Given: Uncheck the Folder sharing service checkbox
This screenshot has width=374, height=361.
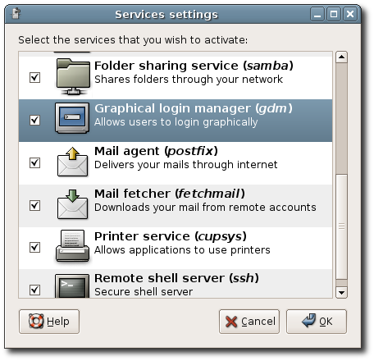Looking at the screenshot, I should point(34,77).
